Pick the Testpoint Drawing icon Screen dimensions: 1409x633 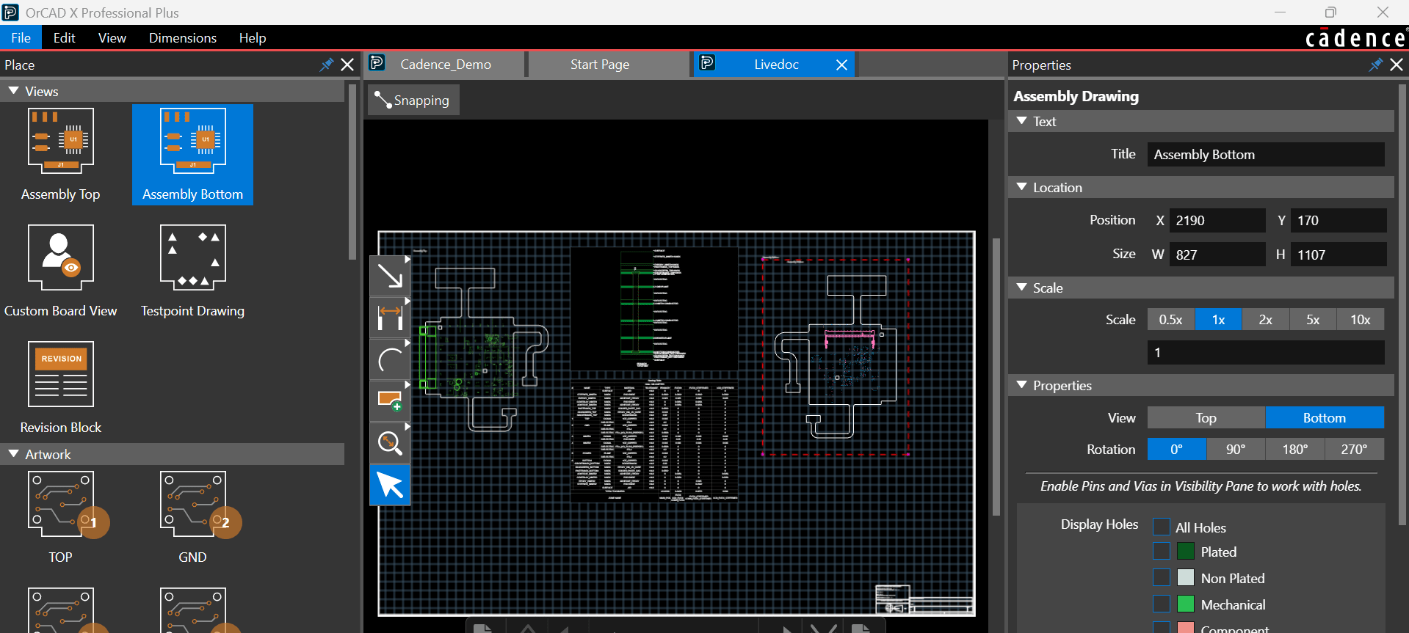[193, 257]
